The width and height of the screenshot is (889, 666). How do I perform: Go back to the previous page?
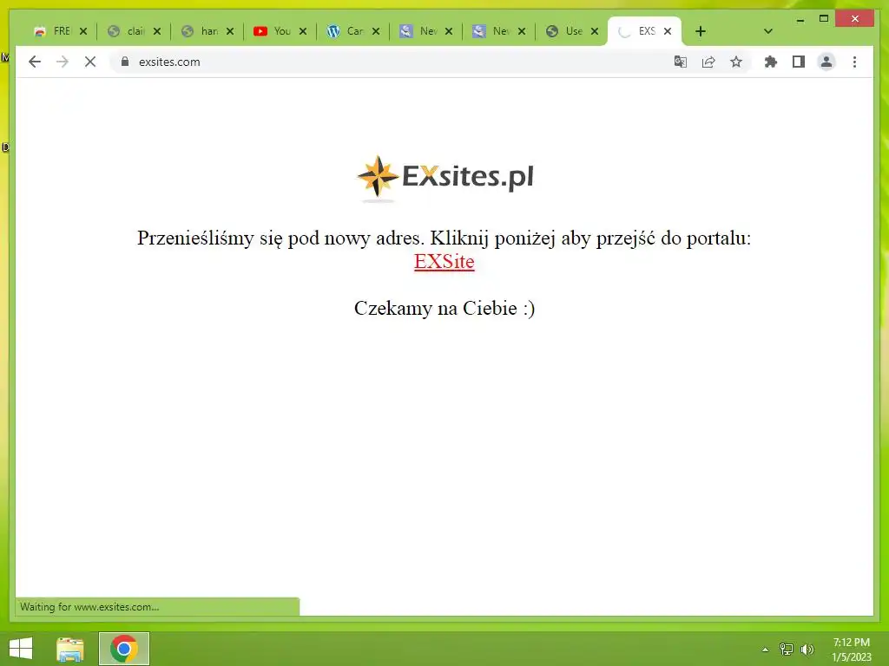pyautogui.click(x=35, y=62)
